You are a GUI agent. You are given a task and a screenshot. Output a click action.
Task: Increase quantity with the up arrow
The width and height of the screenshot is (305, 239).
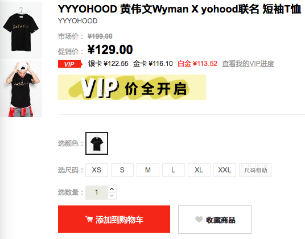point(112,189)
